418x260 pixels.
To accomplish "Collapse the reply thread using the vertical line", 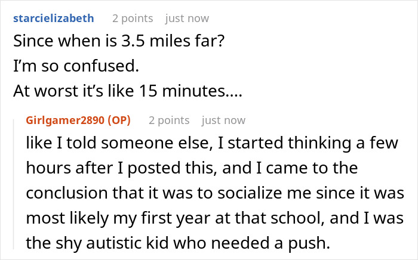I will (14, 184).
